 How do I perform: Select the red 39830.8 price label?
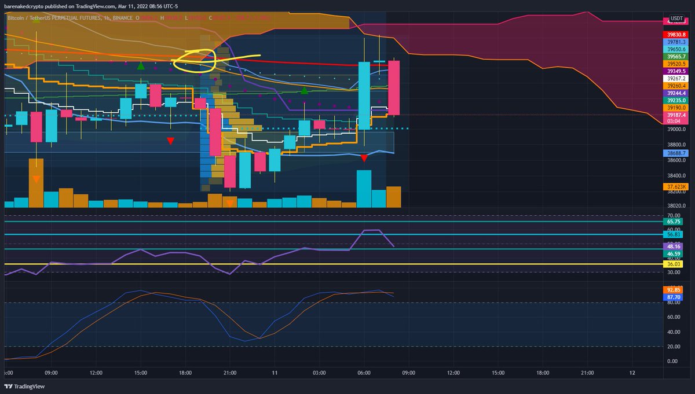(x=675, y=35)
